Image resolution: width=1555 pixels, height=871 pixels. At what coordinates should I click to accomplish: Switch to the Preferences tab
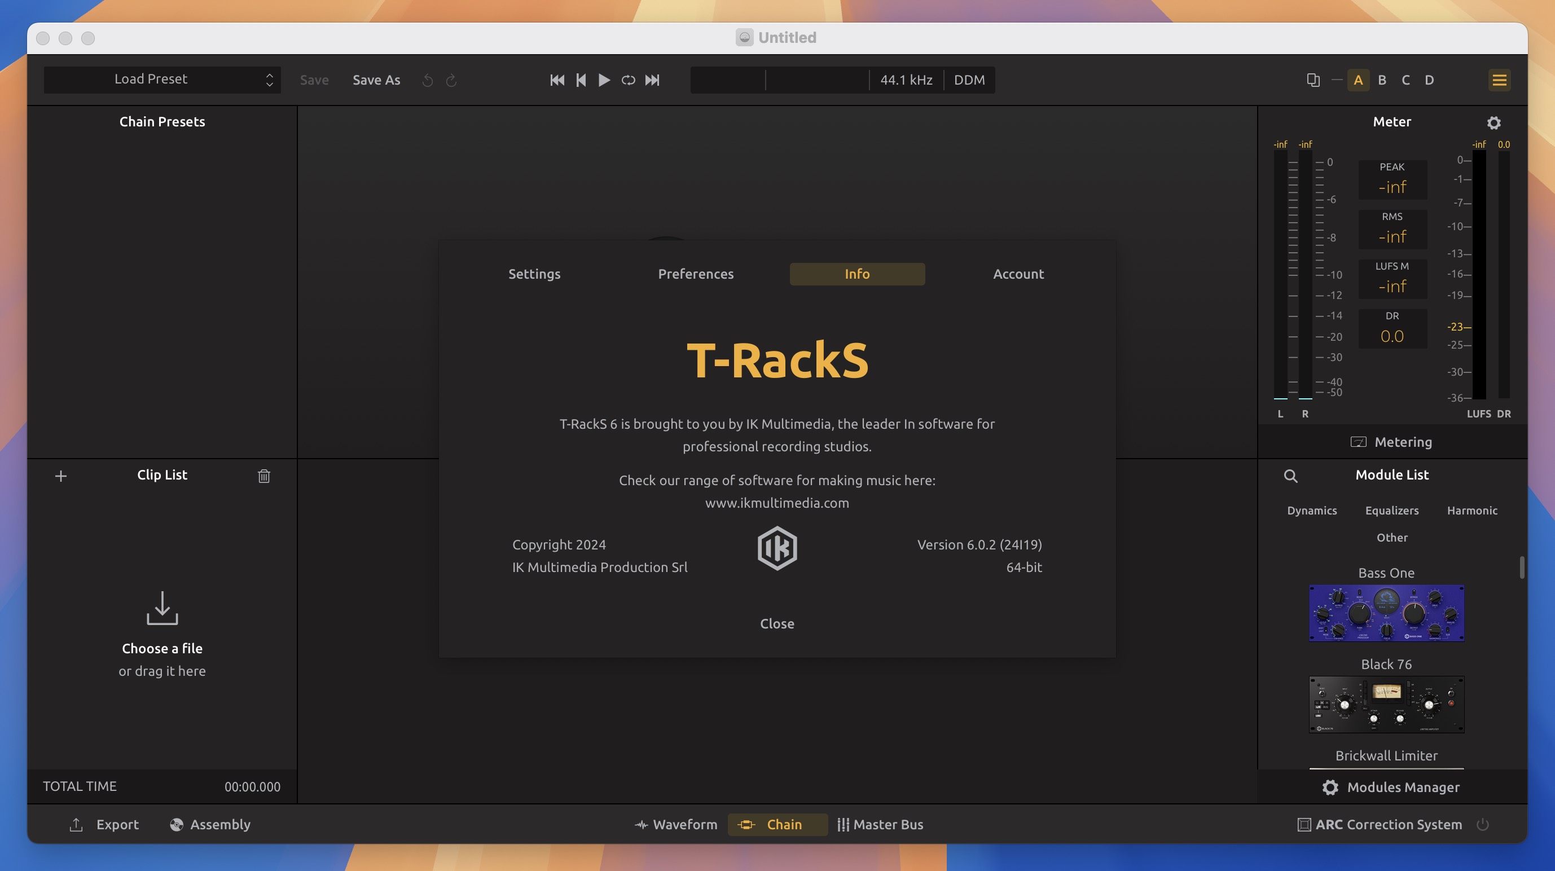695,273
